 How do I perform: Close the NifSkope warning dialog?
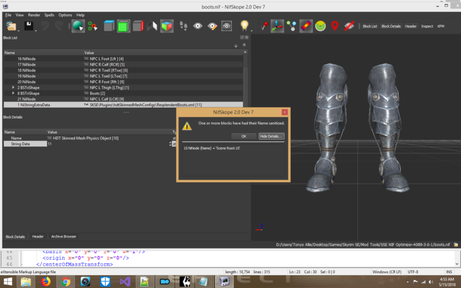285,112
